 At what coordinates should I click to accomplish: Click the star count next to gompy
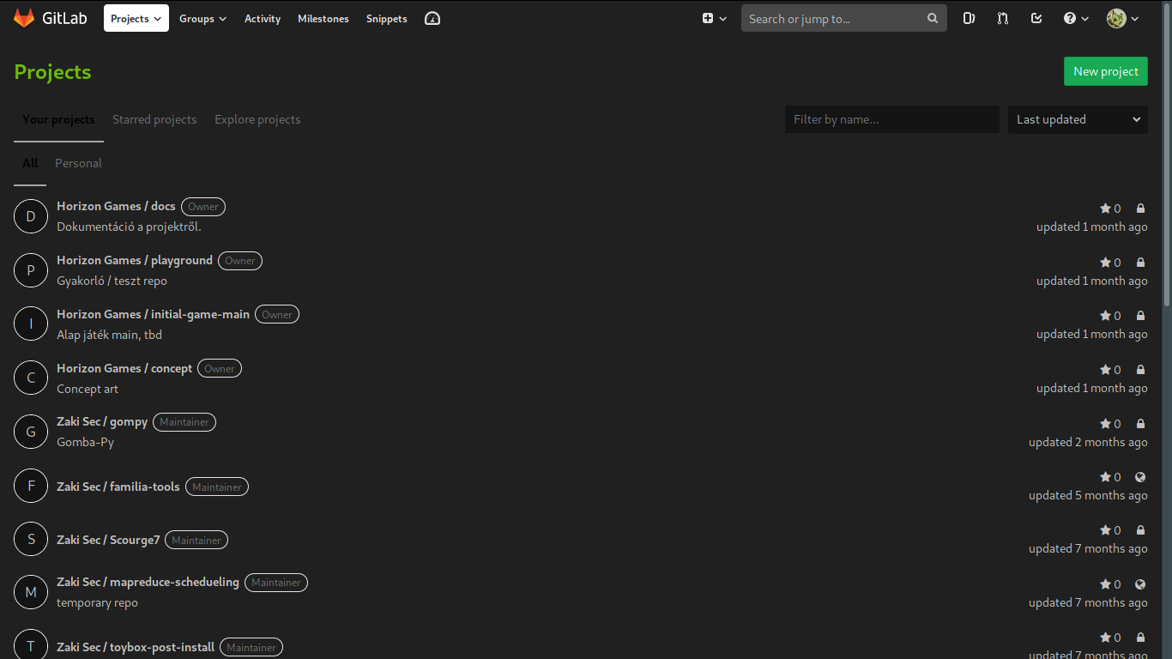point(1110,423)
